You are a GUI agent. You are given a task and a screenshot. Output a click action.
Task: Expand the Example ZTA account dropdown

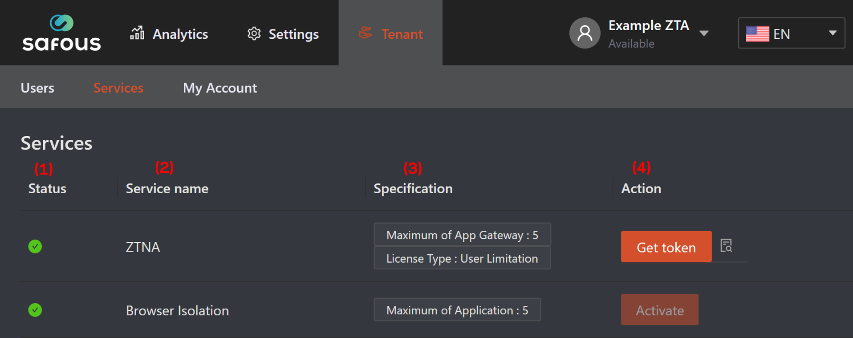(x=704, y=33)
